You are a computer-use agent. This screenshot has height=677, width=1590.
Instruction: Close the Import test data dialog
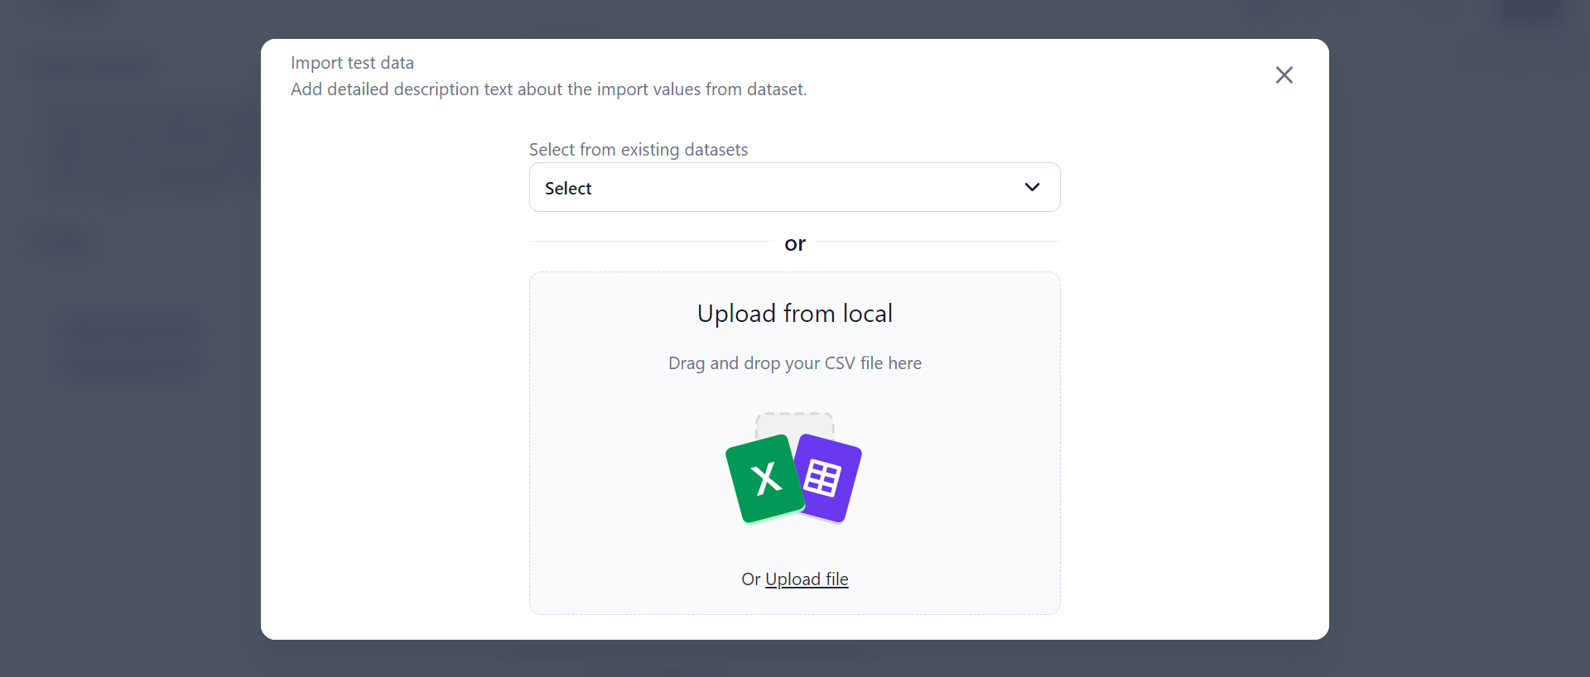[x=1284, y=75]
